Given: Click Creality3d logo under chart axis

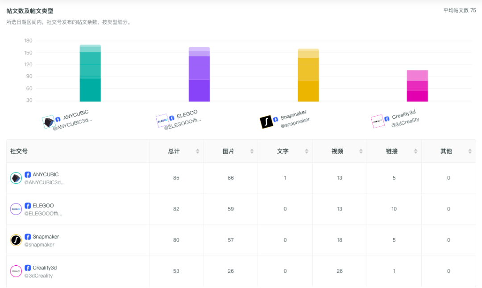Looking at the screenshot, I should 378,121.
